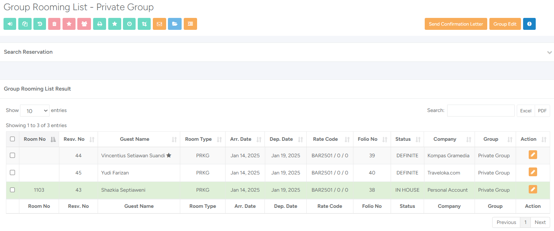
Task: Click the copy documents toolbar icon
Action: coord(25,24)
